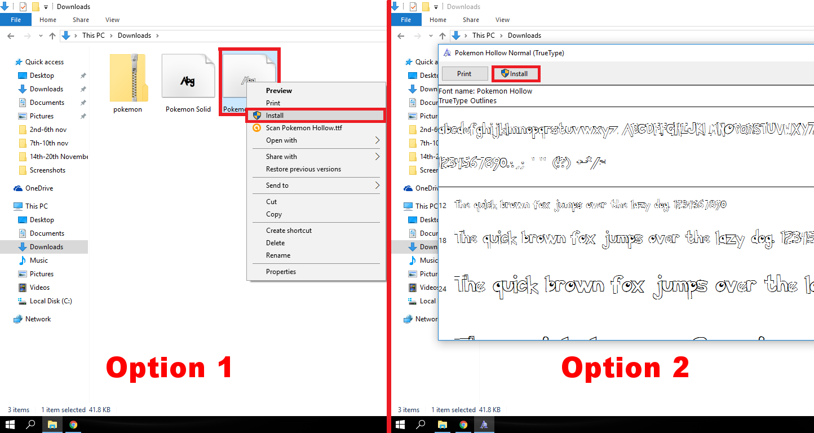Open Pictures under This PC in Option 1
The image size is (814, 433).
(x=42, y=274)
